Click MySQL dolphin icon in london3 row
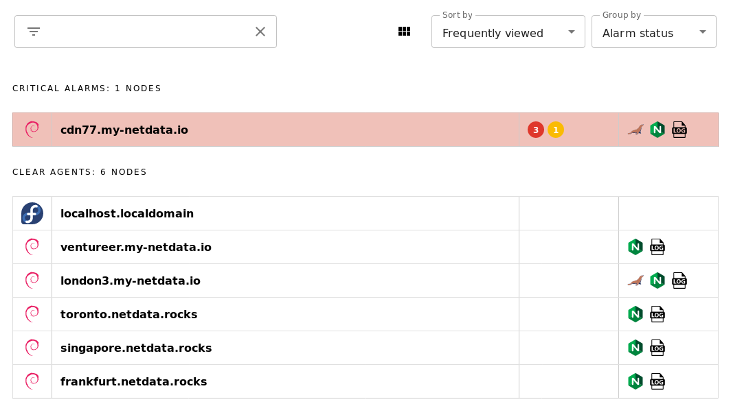The width and height of the screenshot is (731, 417). pyautogui.click(x=636, y=281)
